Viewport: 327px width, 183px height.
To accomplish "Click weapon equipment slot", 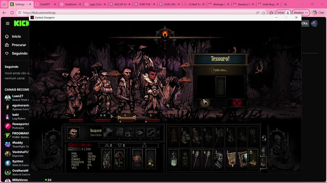I will point(107,159).
